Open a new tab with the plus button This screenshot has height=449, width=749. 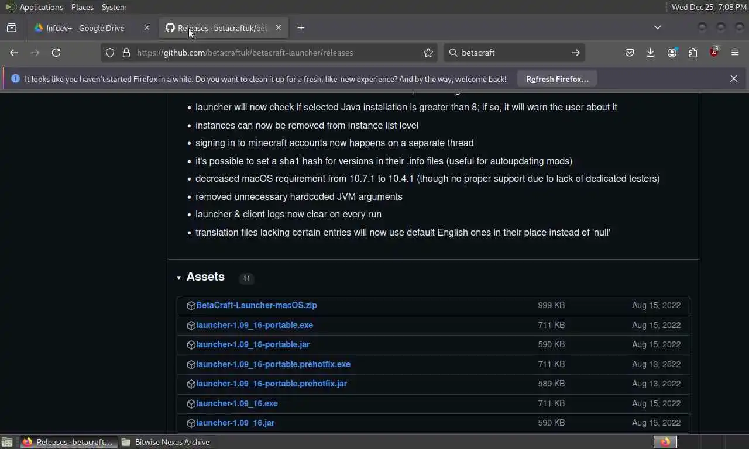[x=301, y=27]
